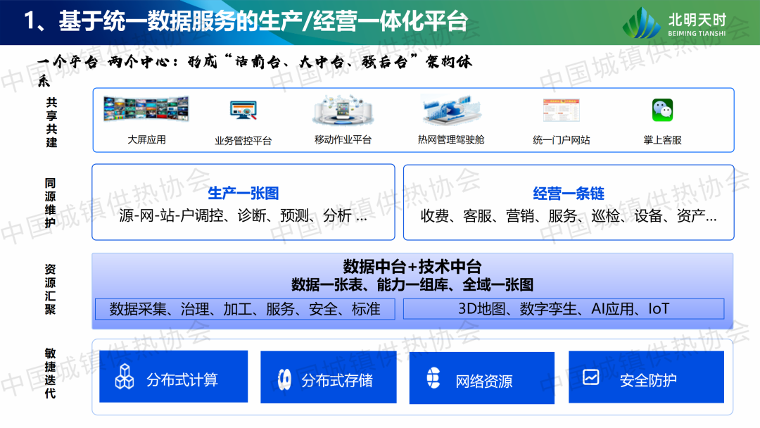Click the chart icon beside 安全防护

pos(591,377)
